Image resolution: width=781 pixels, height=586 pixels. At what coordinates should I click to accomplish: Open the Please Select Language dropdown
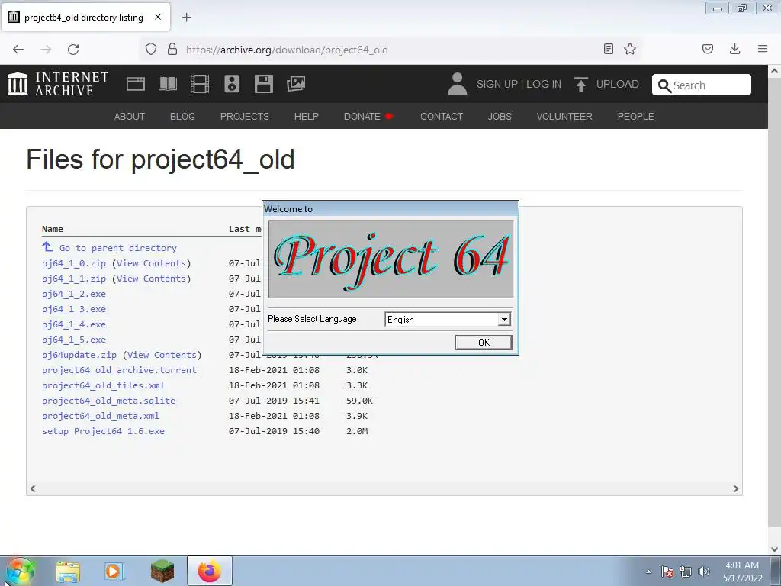(504, 320)
